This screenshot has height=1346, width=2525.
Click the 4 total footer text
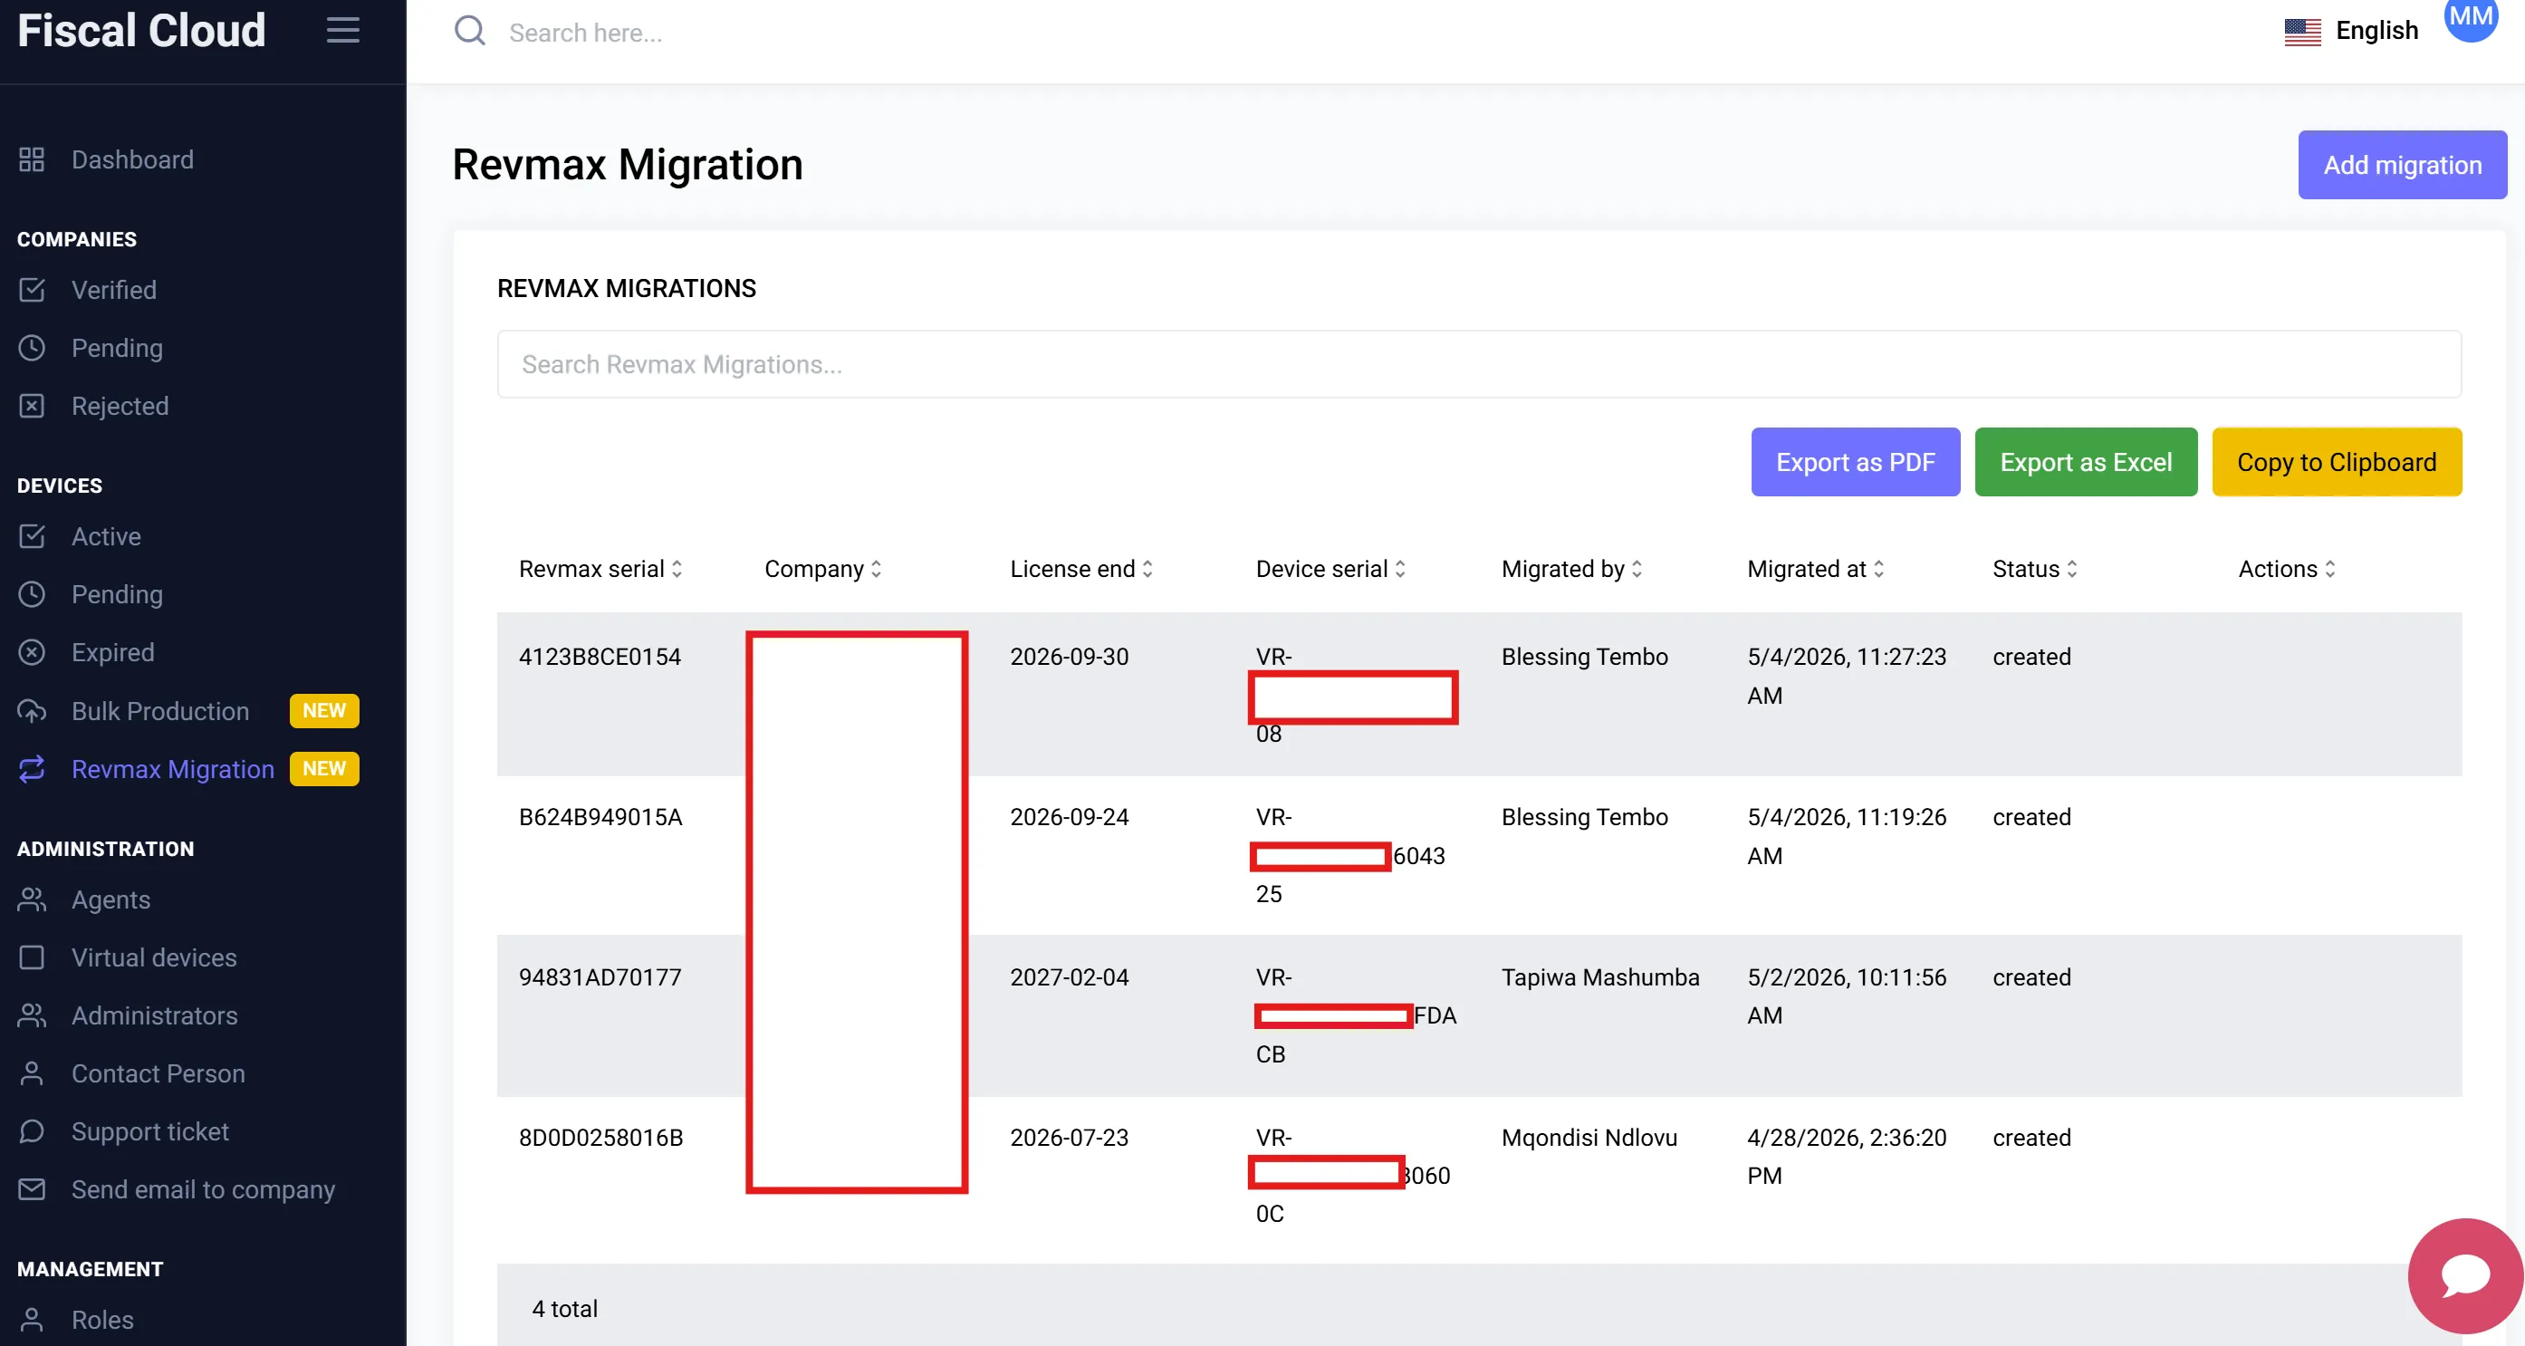click(564, 1308)
